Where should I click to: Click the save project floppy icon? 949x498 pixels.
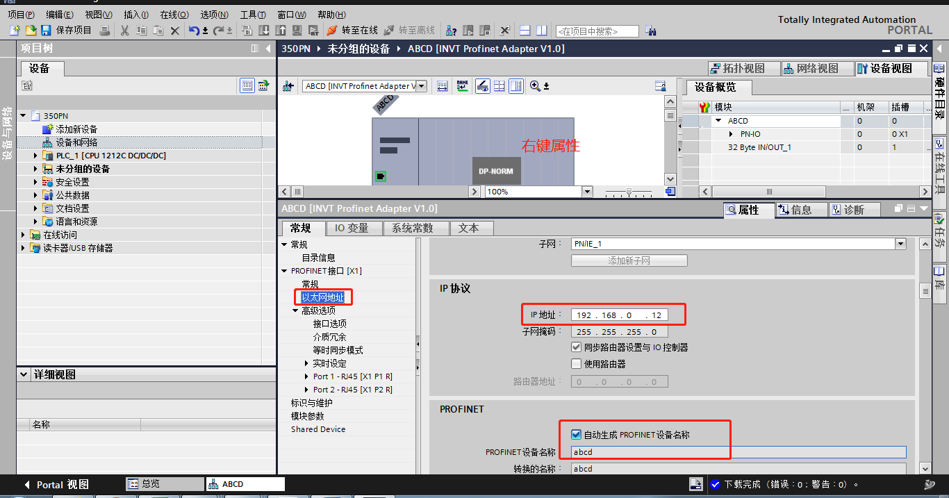click(46, 31)
